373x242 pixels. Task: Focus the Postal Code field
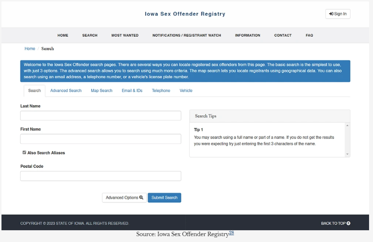100,176
